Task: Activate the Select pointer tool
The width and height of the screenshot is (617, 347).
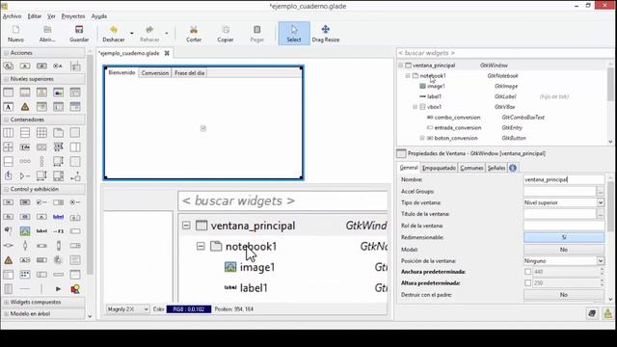Action: (x=294, y=34)
